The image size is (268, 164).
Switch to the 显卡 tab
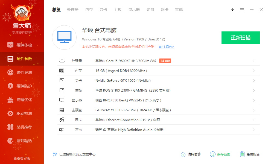[x=103, y=10]
